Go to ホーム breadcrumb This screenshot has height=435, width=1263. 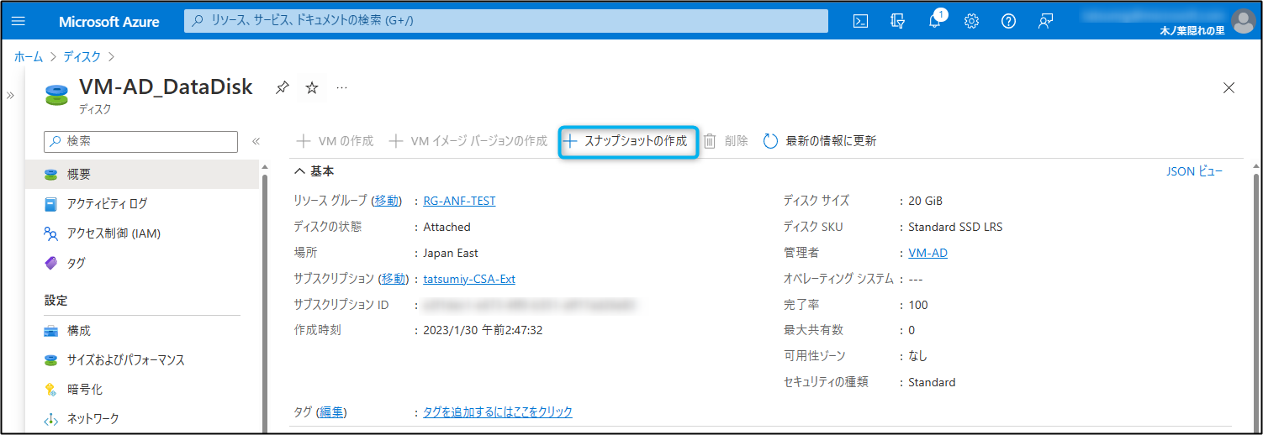(x=29, y=57)
